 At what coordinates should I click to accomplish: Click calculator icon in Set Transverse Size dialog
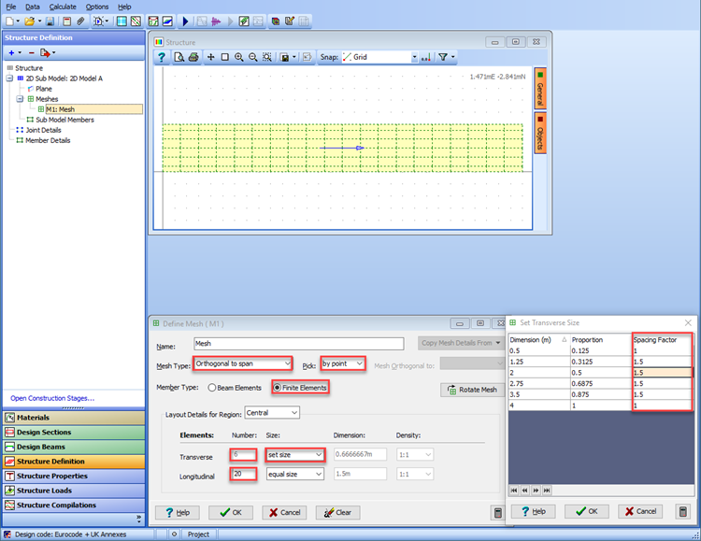click(x=682, y=511)
